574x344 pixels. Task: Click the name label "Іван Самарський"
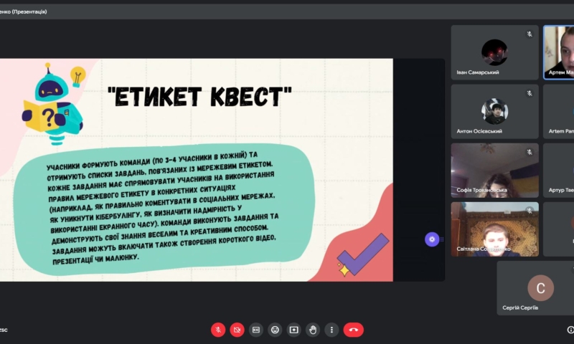point(478,72)
